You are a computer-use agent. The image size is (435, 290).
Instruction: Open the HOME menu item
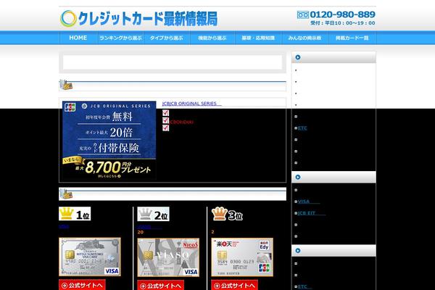(x=78, y=38)
